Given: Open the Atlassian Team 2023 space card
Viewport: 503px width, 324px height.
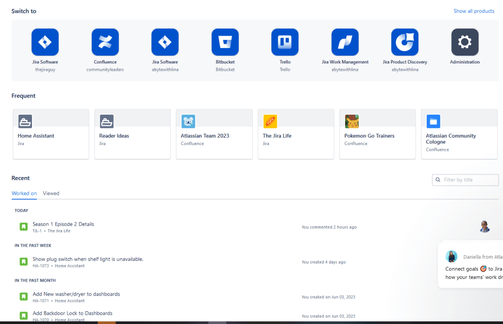Looking at the screenshot, I should click(214, 134).
